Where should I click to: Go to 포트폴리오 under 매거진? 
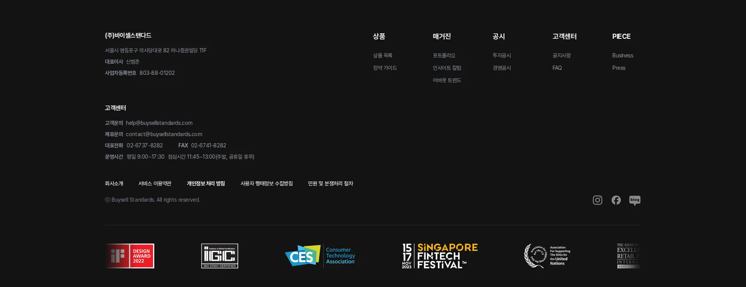[x=444, y=55]
